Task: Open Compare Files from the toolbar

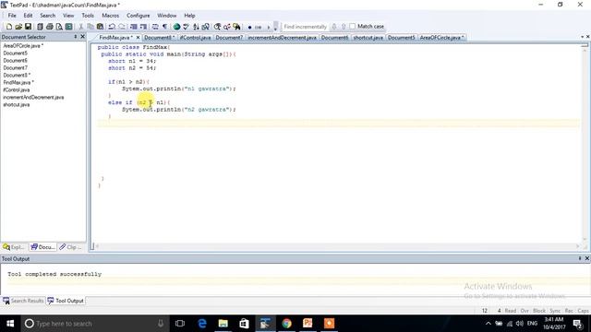Action: pos(205,27)
